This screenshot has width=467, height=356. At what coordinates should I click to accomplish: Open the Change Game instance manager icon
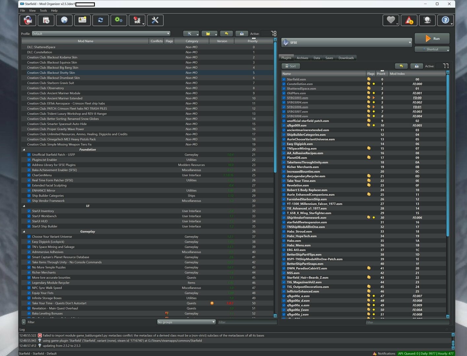pyautogui.click(x=28, y=20)
